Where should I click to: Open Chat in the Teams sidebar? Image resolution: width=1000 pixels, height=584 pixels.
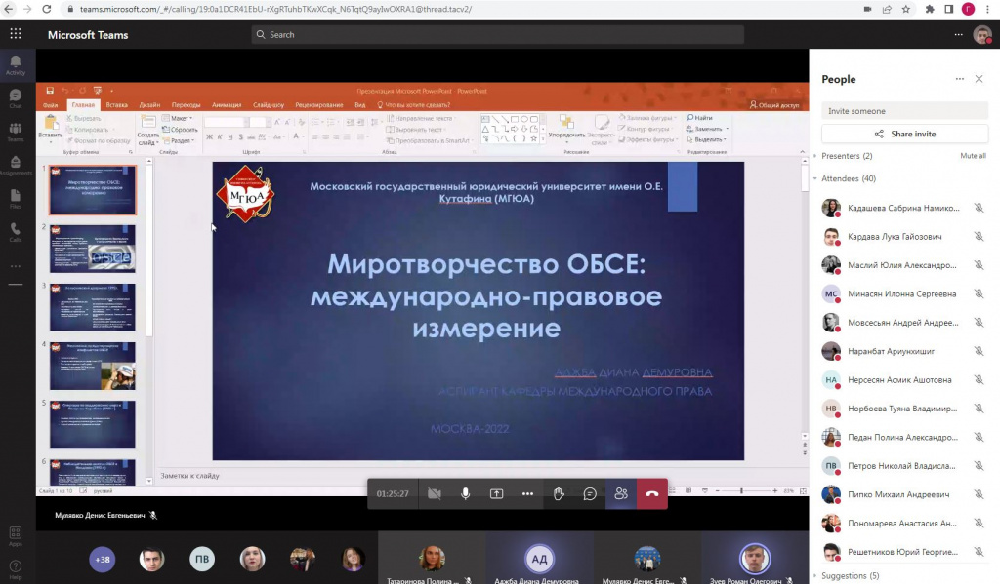click(16, 98)
